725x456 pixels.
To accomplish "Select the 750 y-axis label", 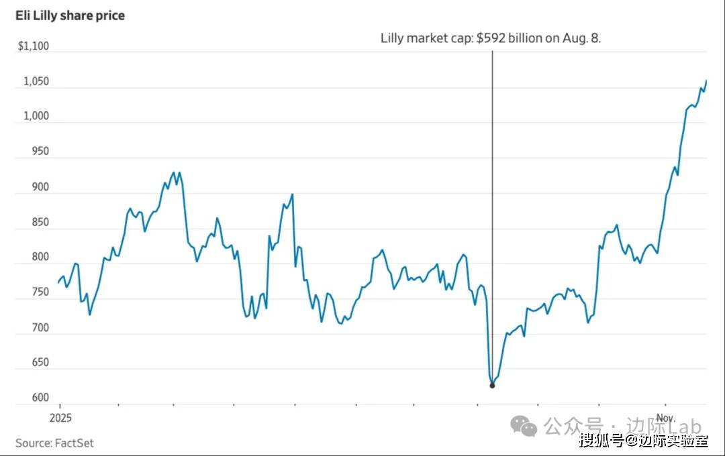I will point(40,292).
